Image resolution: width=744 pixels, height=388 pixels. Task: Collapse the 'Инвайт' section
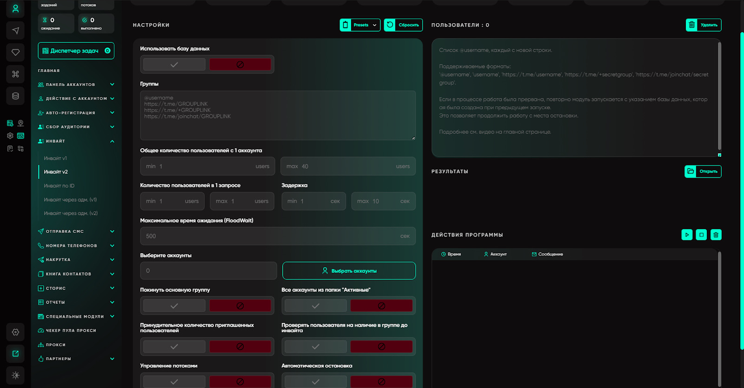[76, 141]
